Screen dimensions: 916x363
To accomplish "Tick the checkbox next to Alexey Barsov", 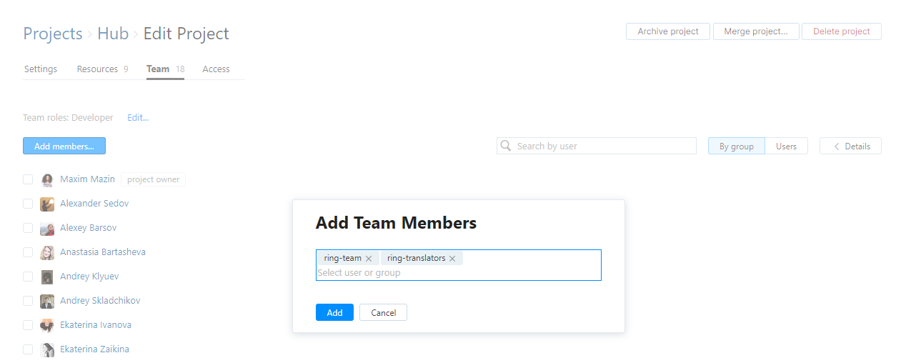I will [28, 228].
